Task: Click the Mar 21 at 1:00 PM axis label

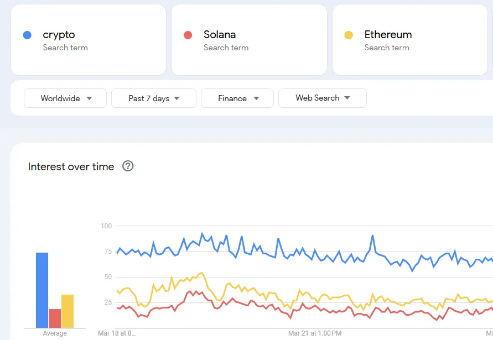Action: click(315, 333)
